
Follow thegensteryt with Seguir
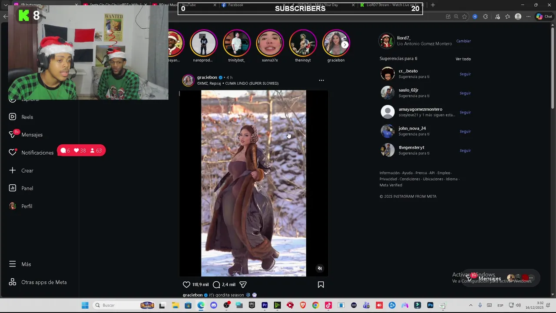pos(465,150)
